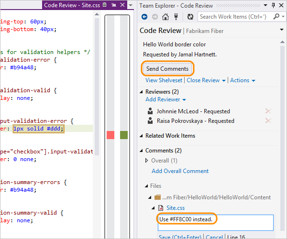The image size is (287, 239).
Task: Open the Code Review page menu arrow
Action: (x=282, y=30)
